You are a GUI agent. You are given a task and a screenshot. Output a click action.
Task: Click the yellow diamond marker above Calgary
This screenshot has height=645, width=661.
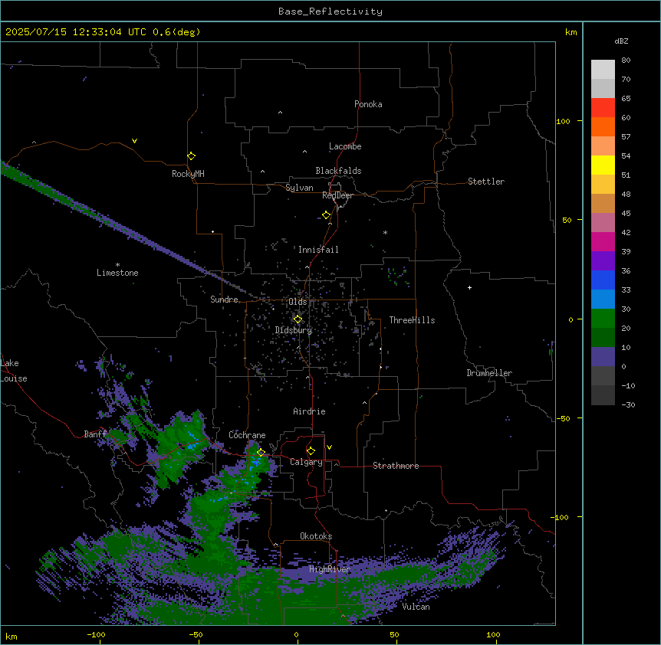pyautogui.click(x=311, y=451)
